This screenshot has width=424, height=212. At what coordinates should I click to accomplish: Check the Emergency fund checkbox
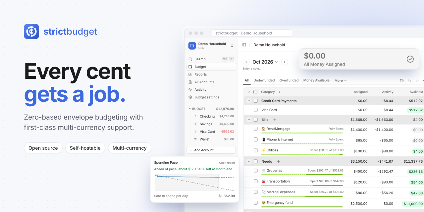pos(255,203)
